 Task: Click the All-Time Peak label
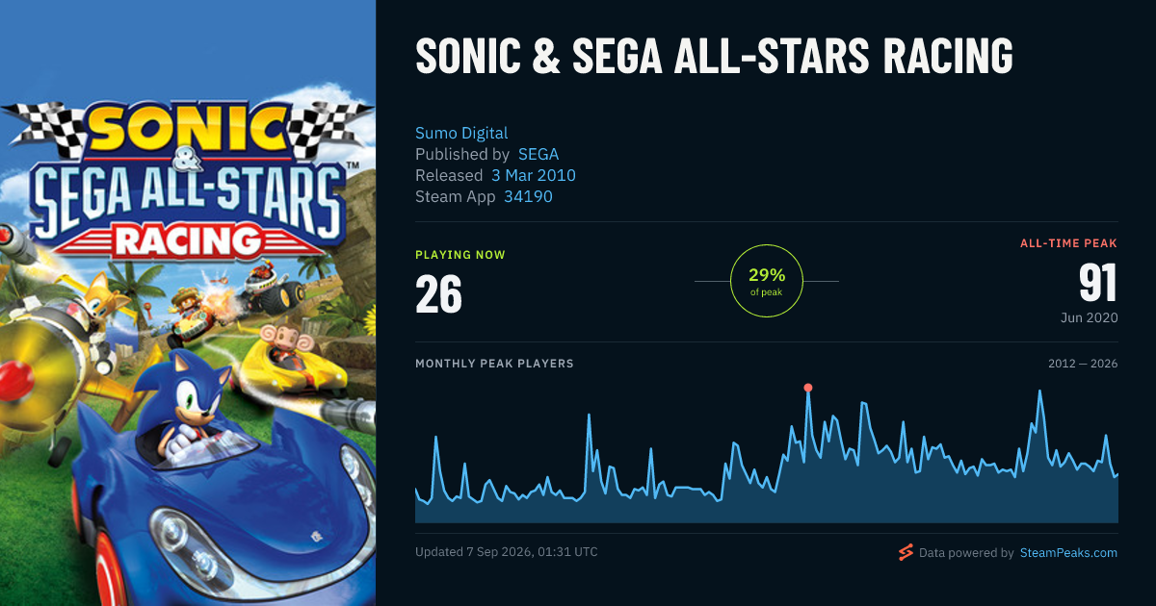click(1069, 243)
